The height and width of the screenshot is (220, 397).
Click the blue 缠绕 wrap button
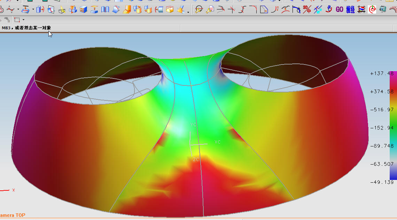point(350,10)
